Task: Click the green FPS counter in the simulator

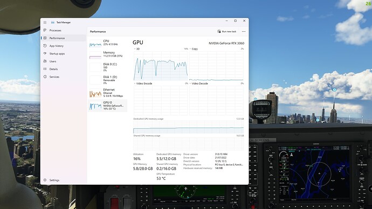Action: click(x=368, y=4)
